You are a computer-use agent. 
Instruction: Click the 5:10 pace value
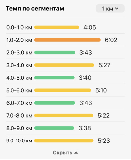(x=101, y=90)
